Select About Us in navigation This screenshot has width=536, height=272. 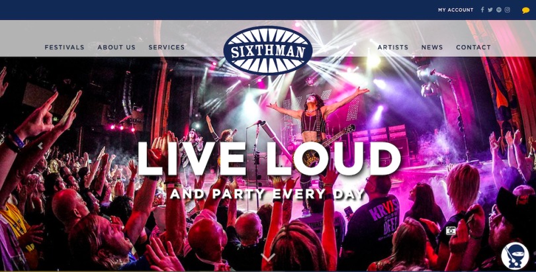(116, 48)
